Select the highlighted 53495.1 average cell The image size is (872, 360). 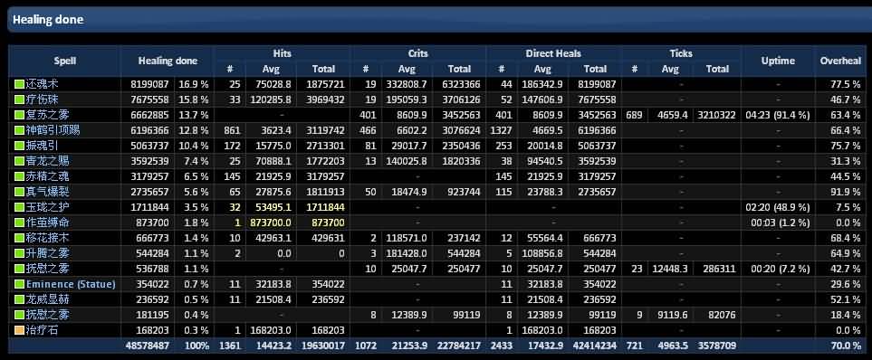click(271, 207)
